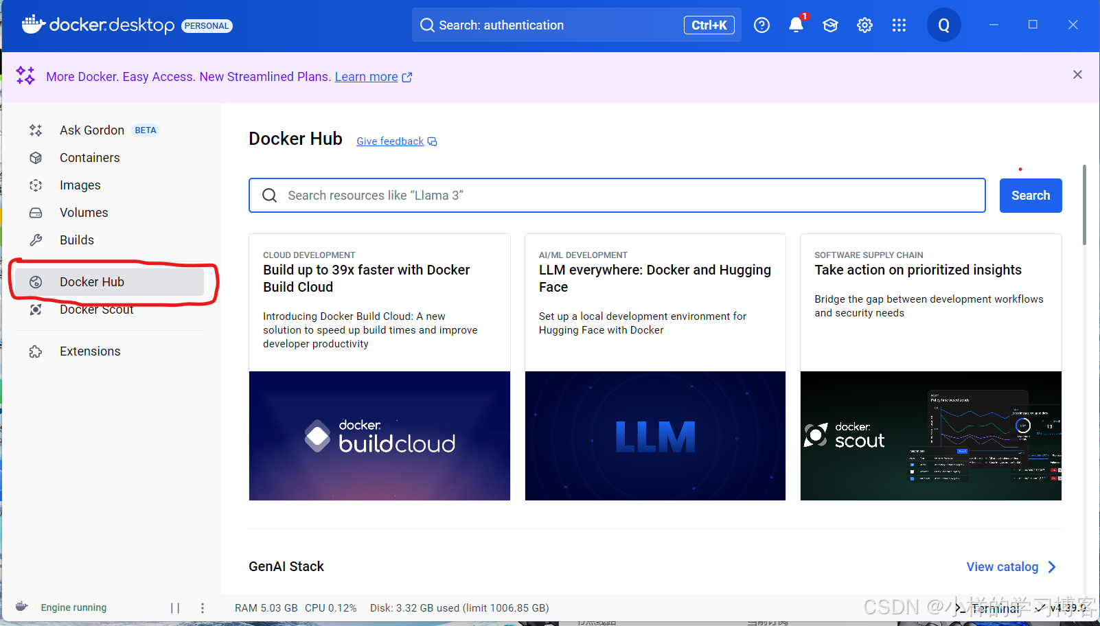Viewport: 1100px width, 626px height.
Task: Open Settings gear icon
Action: pos(864,25)
